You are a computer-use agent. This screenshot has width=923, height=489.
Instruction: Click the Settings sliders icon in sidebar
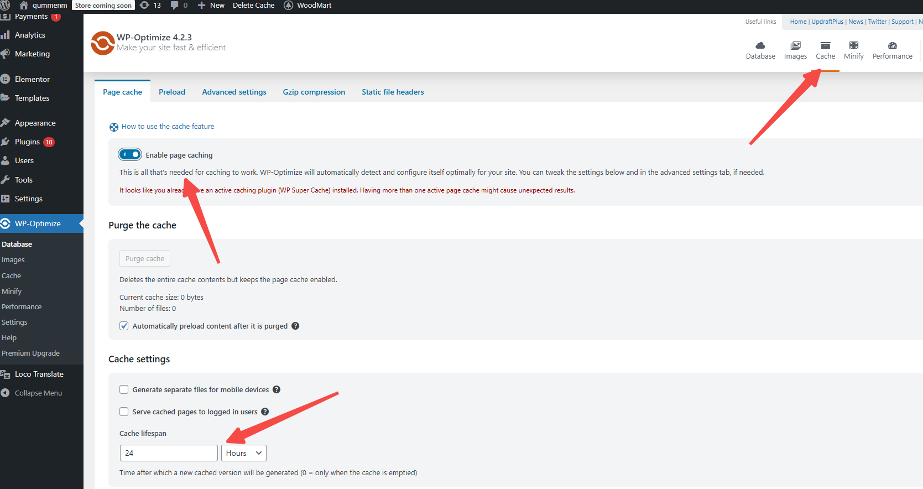[6, 199]
